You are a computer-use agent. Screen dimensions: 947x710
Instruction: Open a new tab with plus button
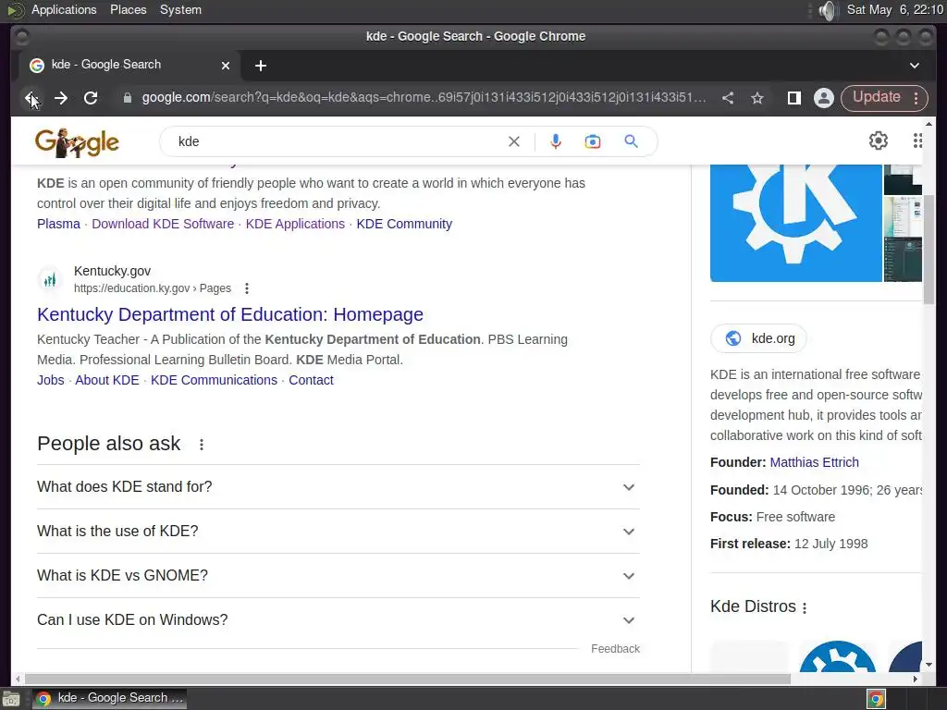click(x=260, y=66)
